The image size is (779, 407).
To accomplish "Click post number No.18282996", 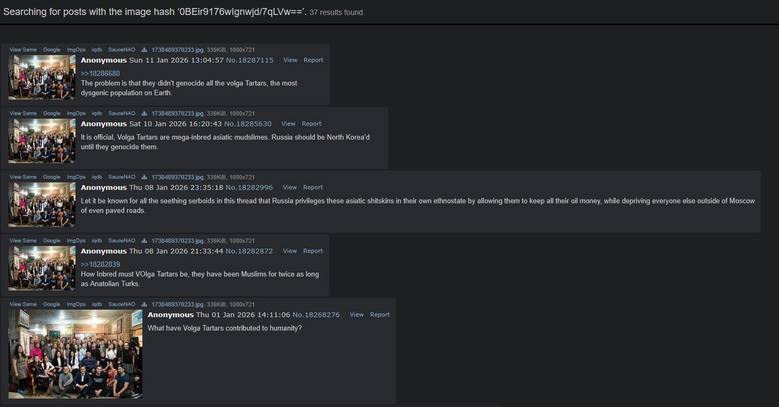I will (249, 187).
